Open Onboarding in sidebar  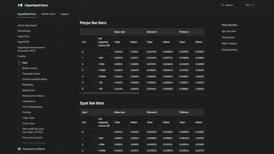tap(24, 31)
